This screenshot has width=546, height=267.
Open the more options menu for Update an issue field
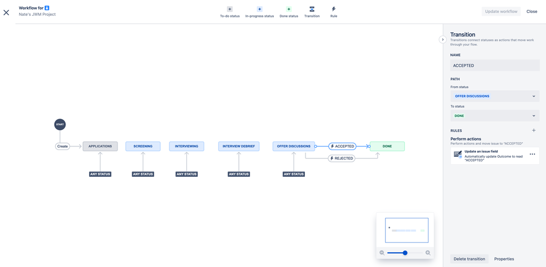tap(532, 154)
